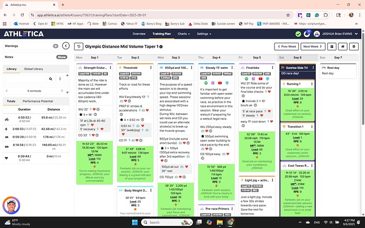This screenshot has width=365, height=228.
Task: Click the Warnings count badge
Action: pyautogui.click(x=56, y=46)
